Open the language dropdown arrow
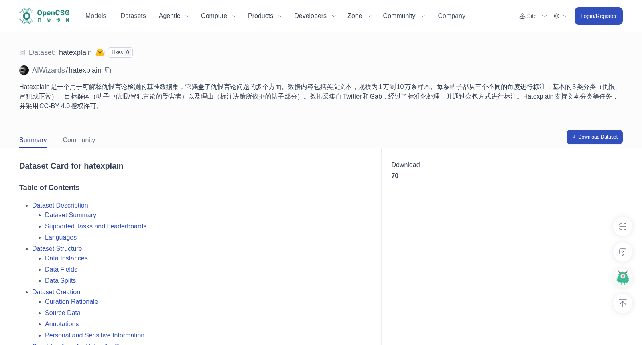 coord(565,16)
